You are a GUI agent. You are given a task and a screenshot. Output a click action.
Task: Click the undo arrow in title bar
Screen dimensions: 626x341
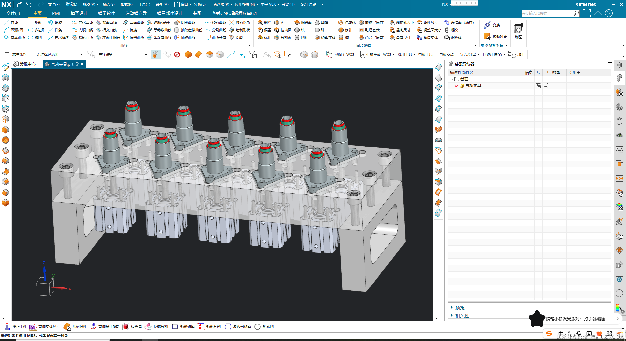[x=28, y=4]
